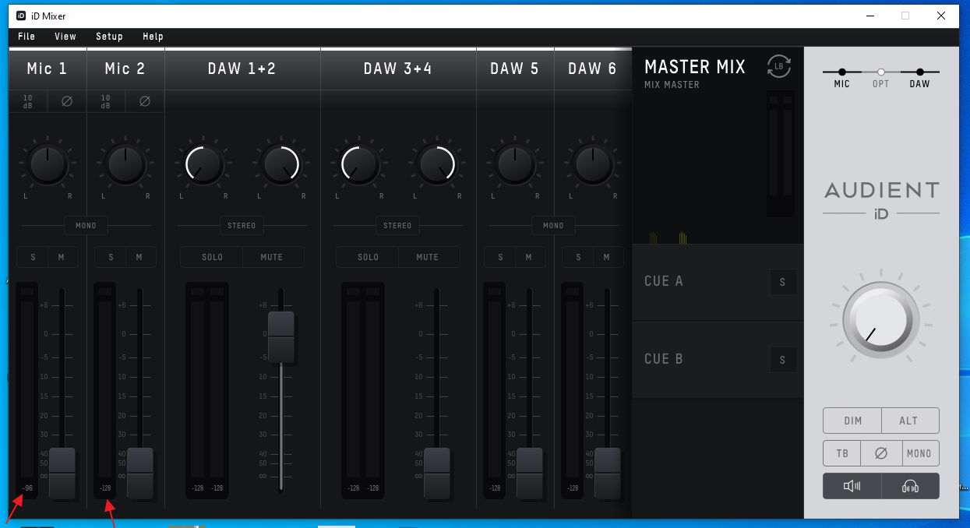The width and height of the screenshot is (970, 528).
Task: Solo the CUE A mix
Action: point(783,282)
